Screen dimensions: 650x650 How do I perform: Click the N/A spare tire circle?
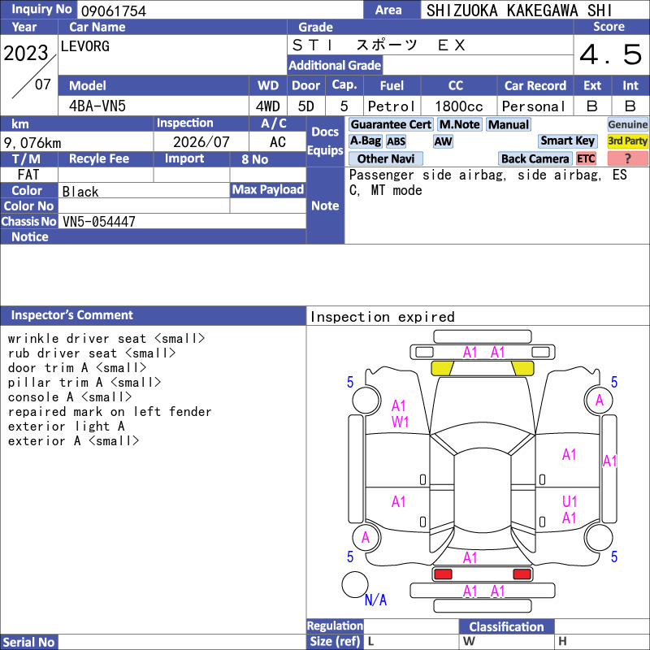point(355,584)
